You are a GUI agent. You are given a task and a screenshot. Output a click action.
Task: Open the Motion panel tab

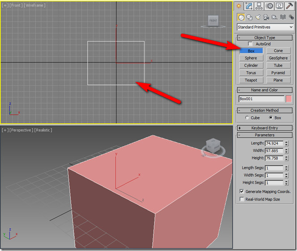coord(270,6)
